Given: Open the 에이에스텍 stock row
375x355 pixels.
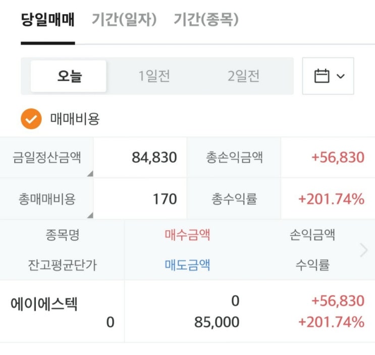Looking at the screenshot, I should pyautogui.click(x=44, y=305).
